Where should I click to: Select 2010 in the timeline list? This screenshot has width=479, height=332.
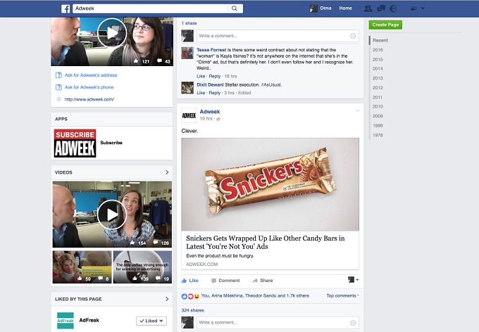click(x=378, y=106)
